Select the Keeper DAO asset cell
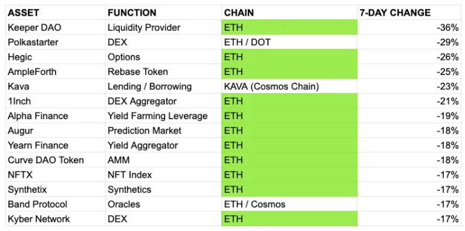465x231 pixels. [55, 28]
